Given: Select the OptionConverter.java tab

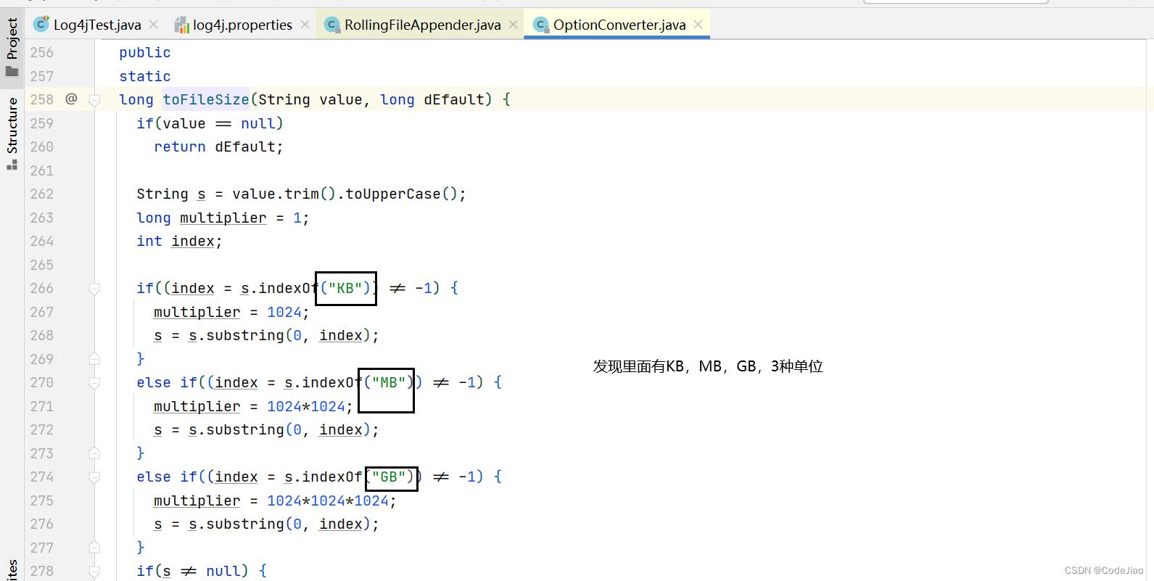Looking at the screenshot, I should pyautogui.click(x=619, y=25).
